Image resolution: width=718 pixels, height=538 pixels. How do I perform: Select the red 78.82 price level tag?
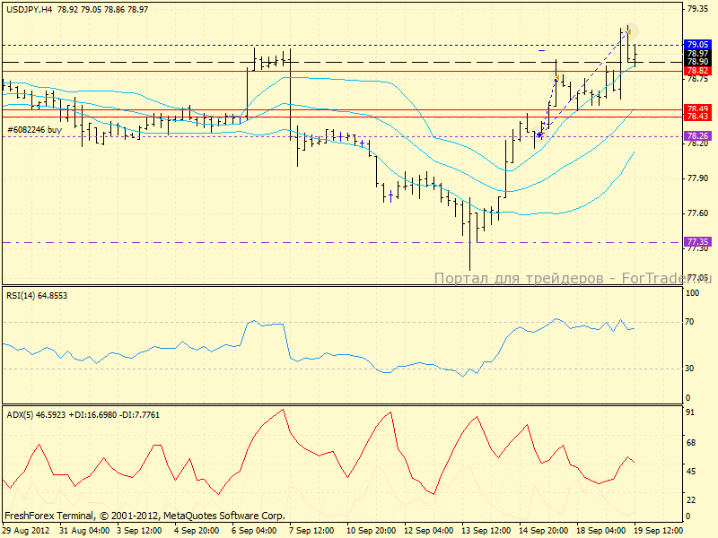(697, 70)
